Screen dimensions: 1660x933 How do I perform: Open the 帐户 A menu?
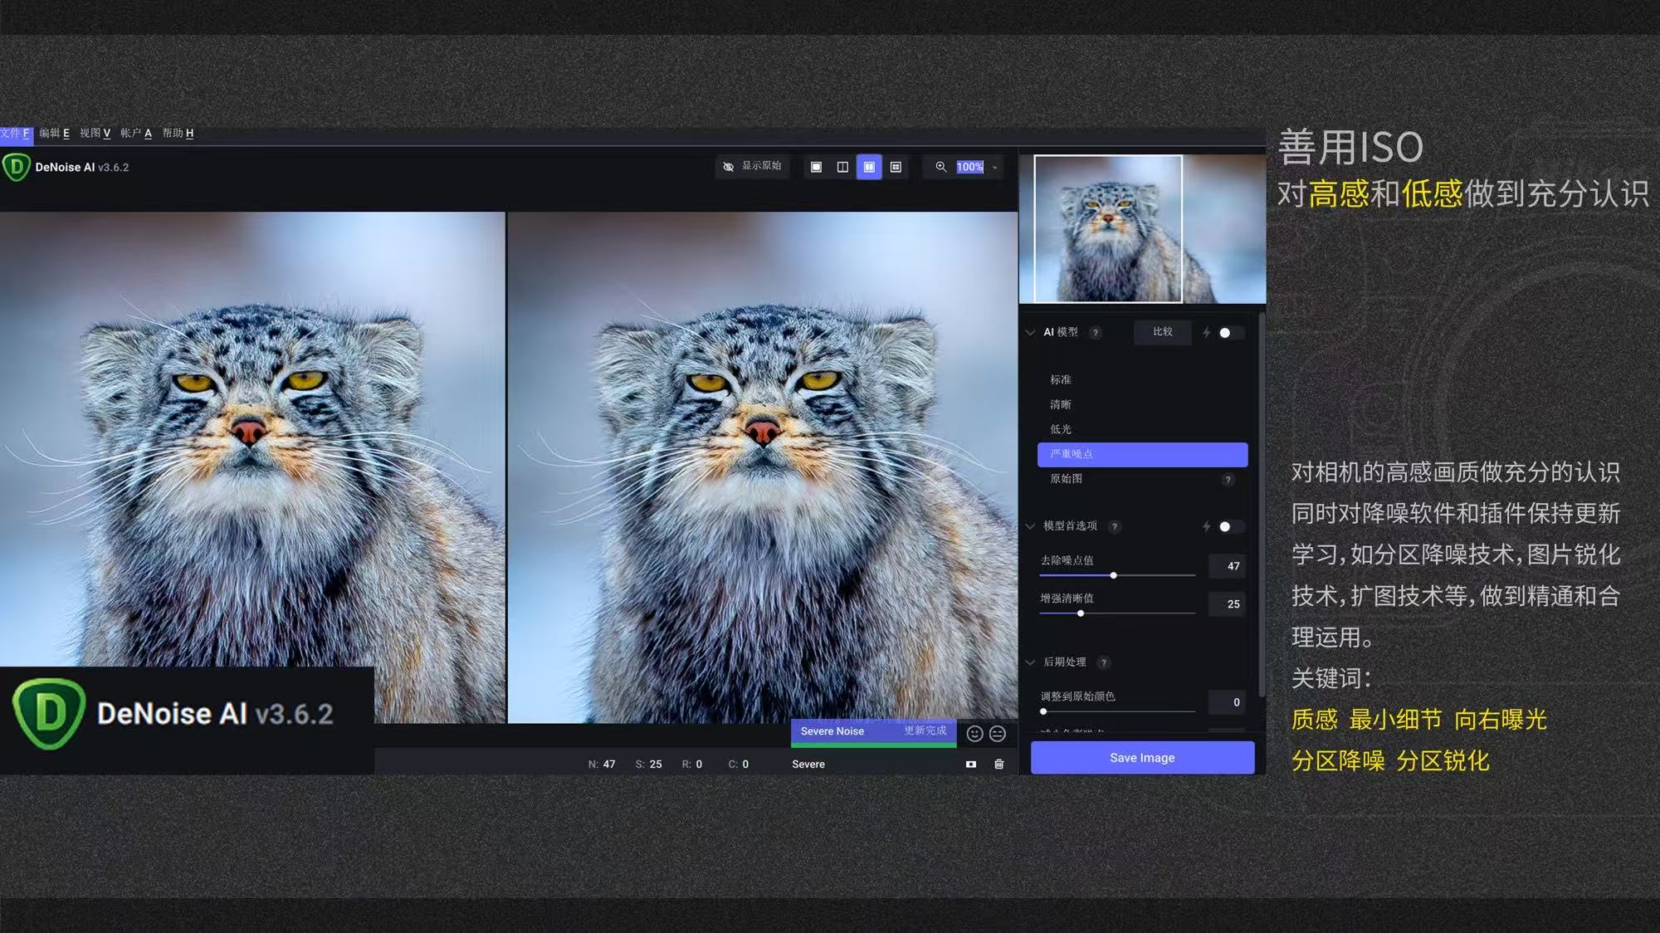136,133
